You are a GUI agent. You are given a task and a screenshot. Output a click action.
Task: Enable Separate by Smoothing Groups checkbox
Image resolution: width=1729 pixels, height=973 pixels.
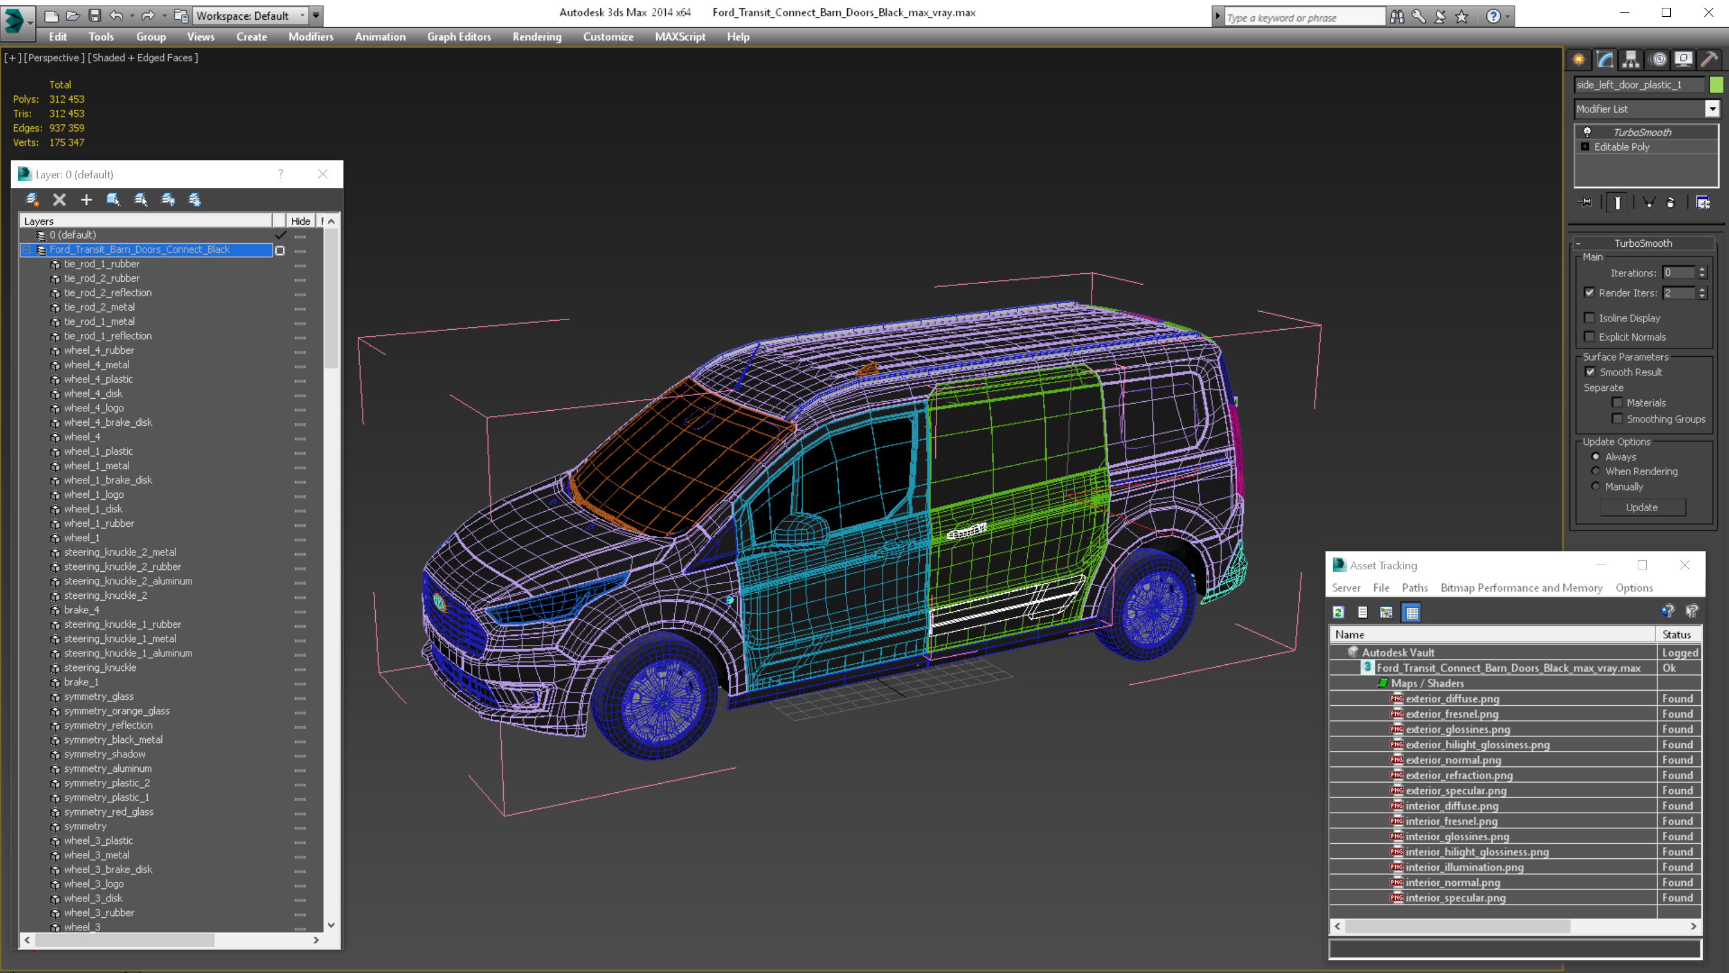click(1617, 419)
